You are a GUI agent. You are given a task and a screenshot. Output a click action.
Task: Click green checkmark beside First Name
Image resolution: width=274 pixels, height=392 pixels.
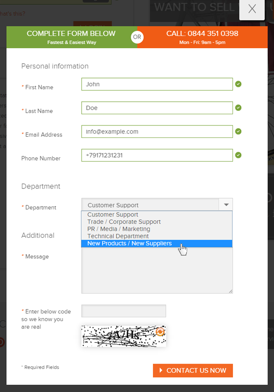pyautogui.click(x=238, y=84)
